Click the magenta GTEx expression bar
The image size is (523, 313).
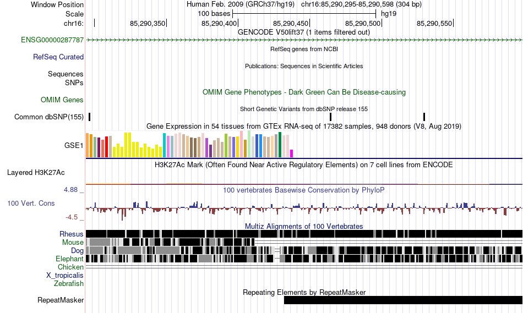tap(292, 153)
